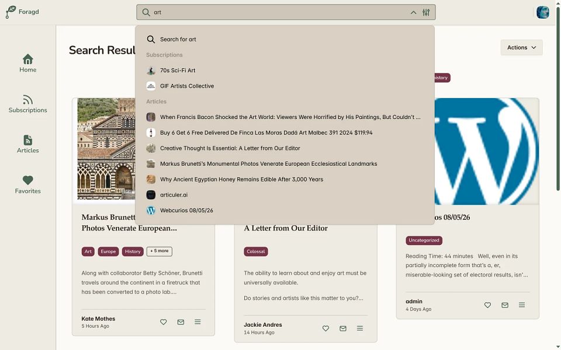
Task: Open the Francis Bacon article suggestion
Action: click(x=285, y=117)
